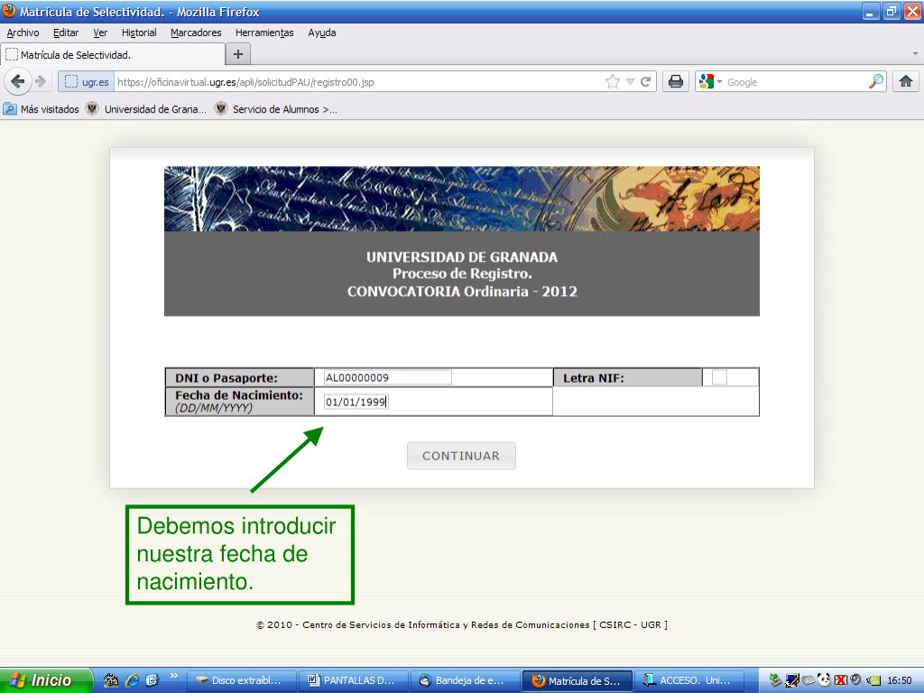
Task: Click the Firefox logo in title bar
Action: (x=9, y=11)
